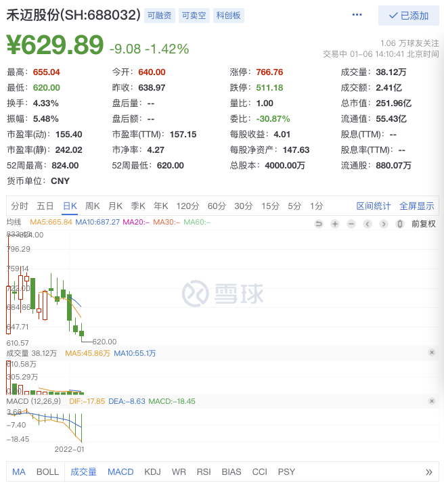
Task: Click the 总市值 value 251.96亿
Action: point(394,103)
